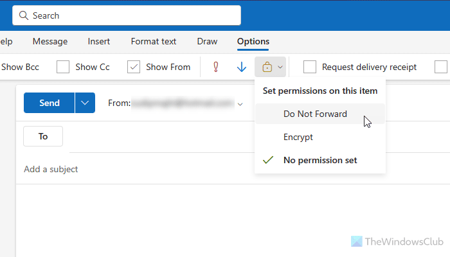The height and width of the screenshot is (257, 450).
Task: Click the magnifier icon in the search box
Action: [24, 15]
